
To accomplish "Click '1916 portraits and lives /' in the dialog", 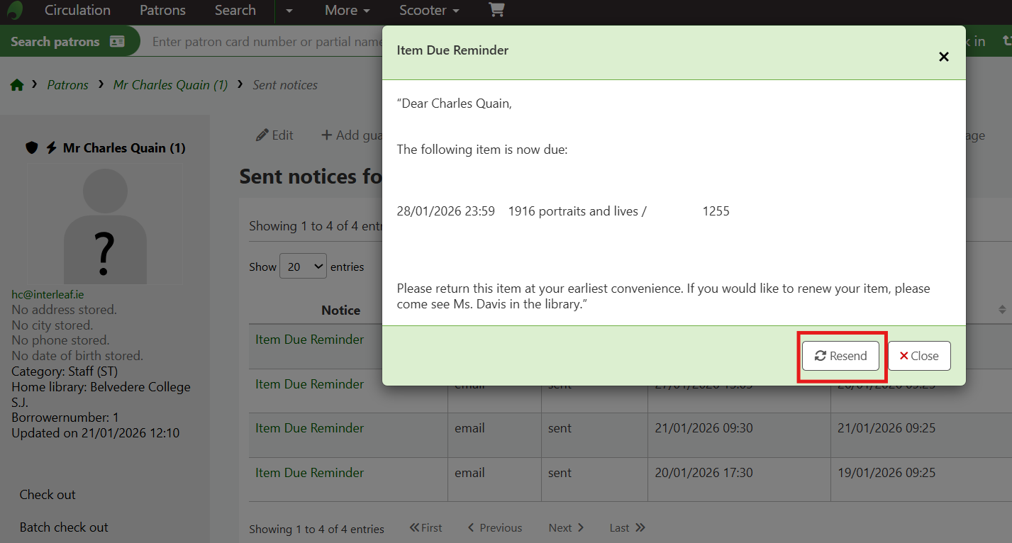I will pyautogui.click(x=577, y=211).
